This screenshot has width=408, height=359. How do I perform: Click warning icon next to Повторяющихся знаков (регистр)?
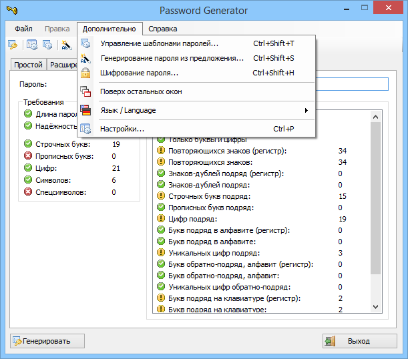(x=161, y=150)
